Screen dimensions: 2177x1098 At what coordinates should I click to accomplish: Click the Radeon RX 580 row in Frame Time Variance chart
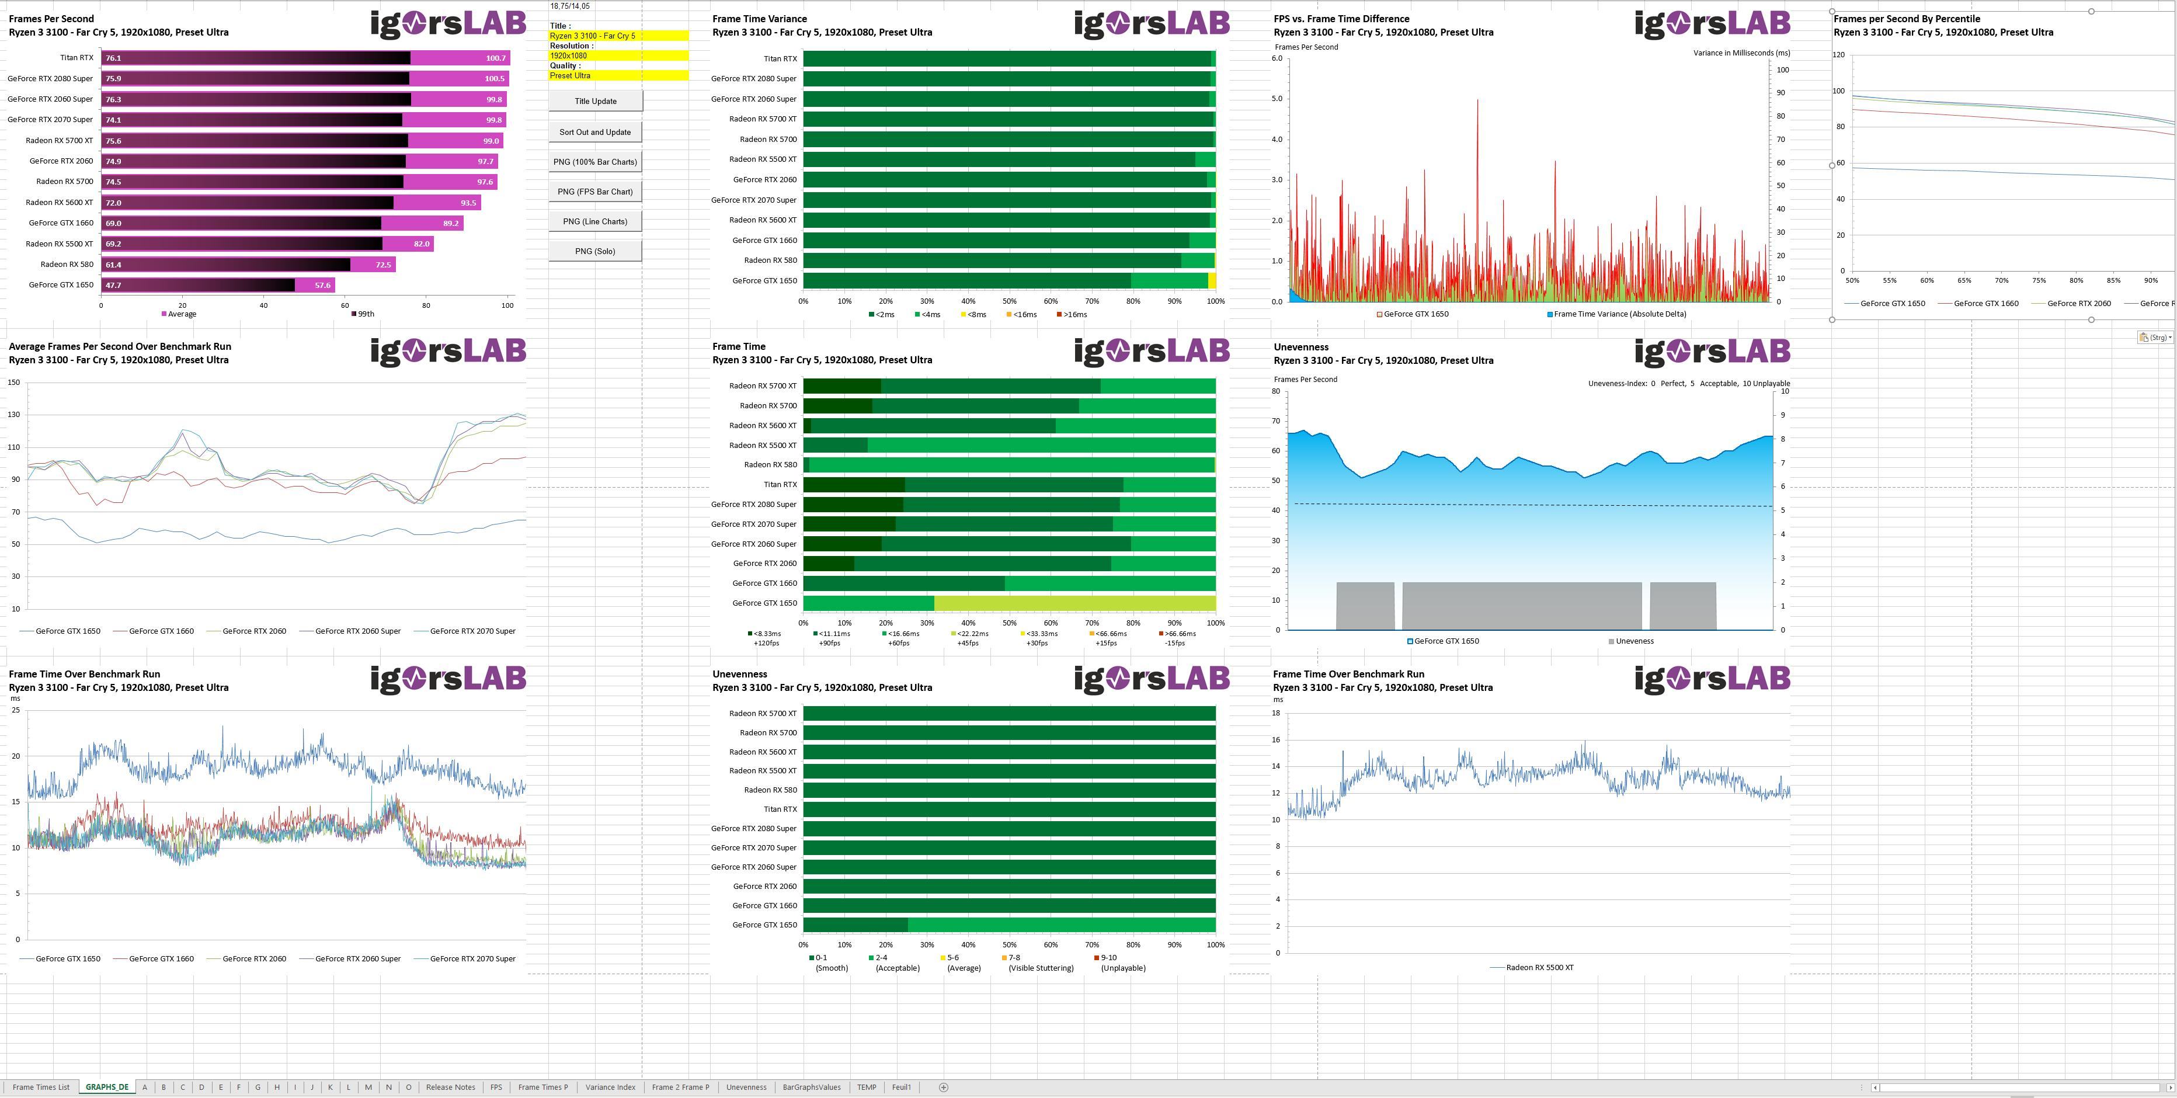point(1009,260)
